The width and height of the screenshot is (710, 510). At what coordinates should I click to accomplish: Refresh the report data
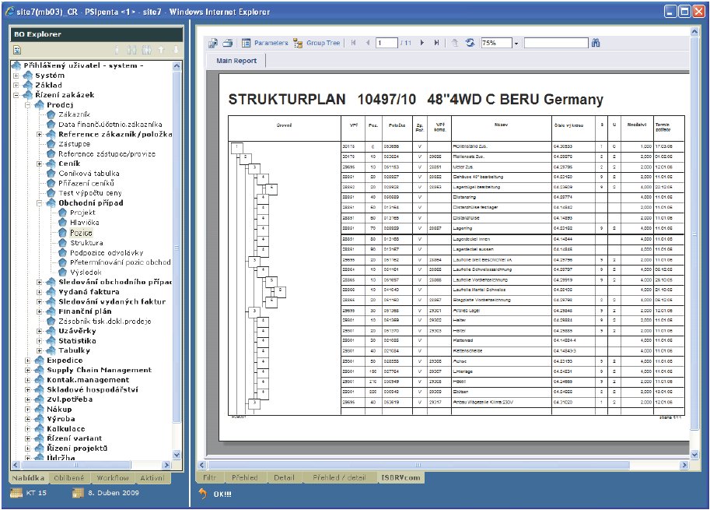470,43
